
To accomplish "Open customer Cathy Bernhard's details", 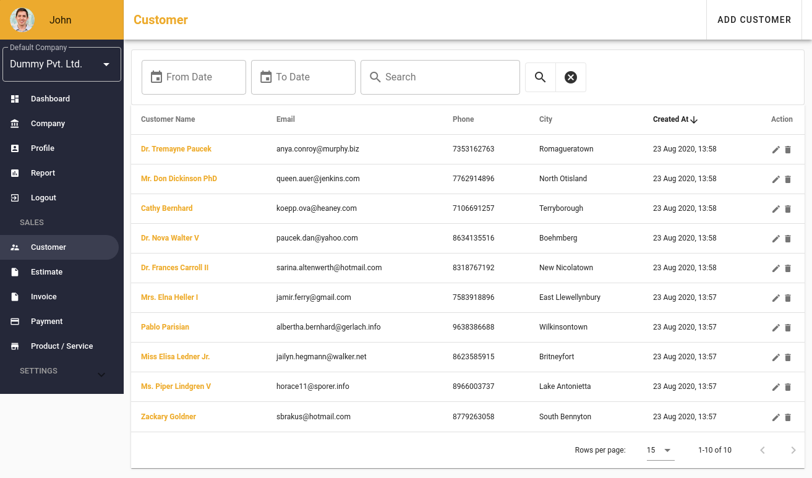I will point(166,208).
